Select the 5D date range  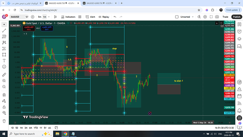click(17, 128)
